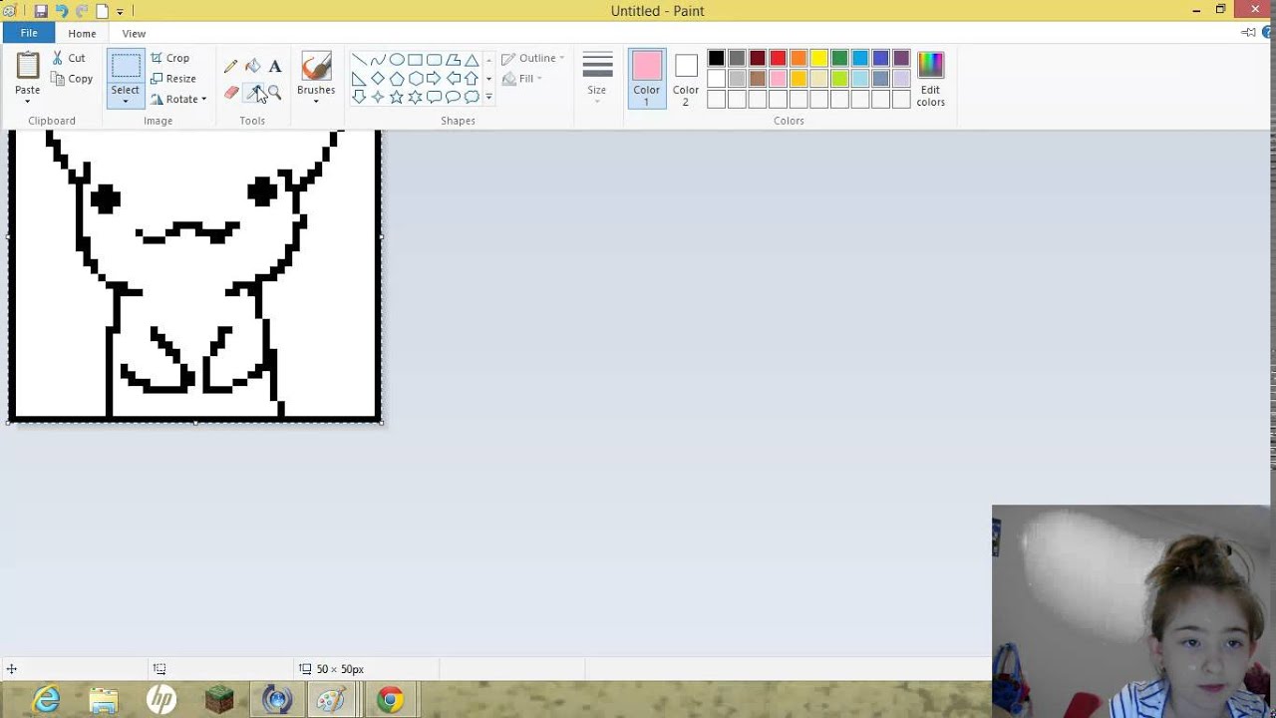1276x718 pixels.
Task: Choose the Polygon shape
Action: pyautogui.click(x=454, y=60)
